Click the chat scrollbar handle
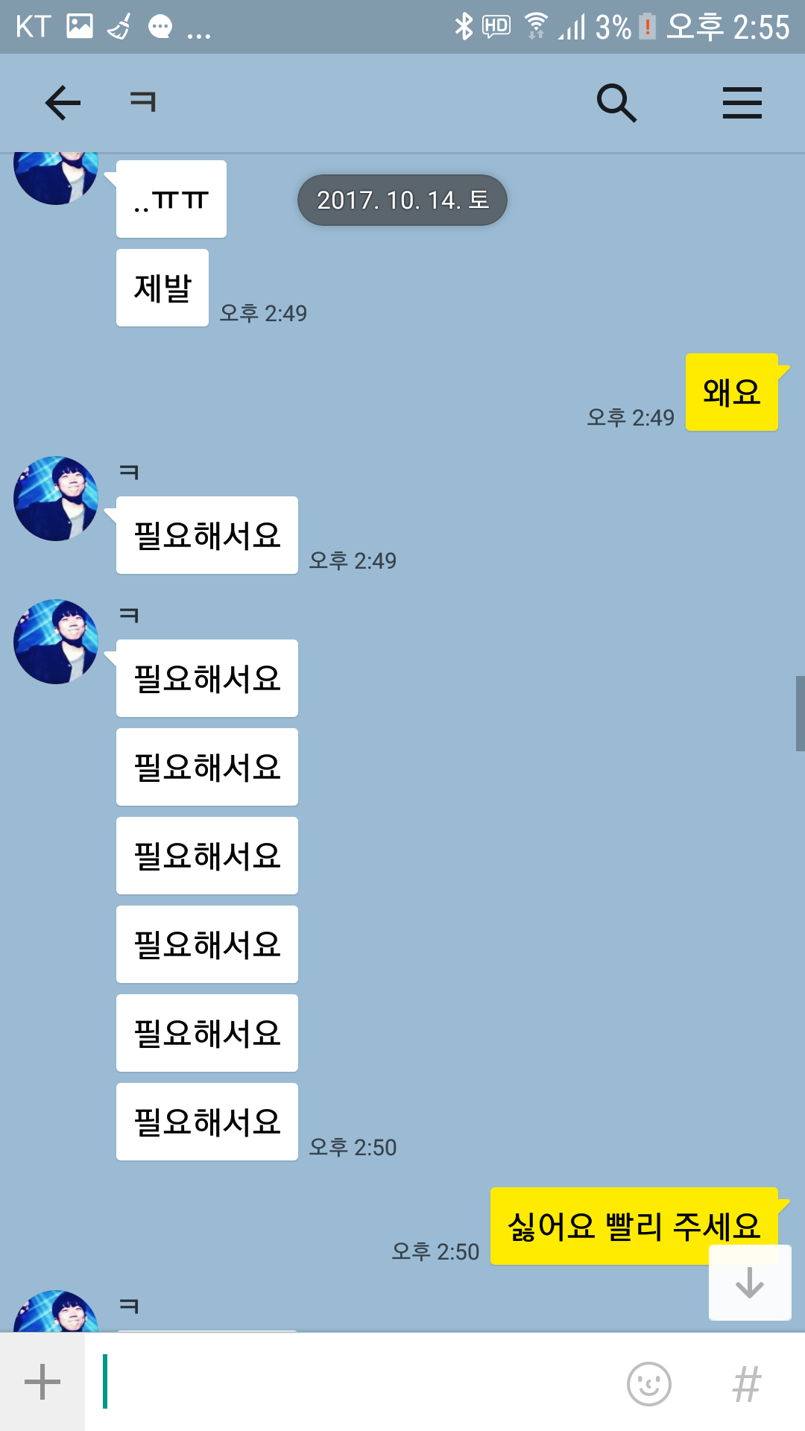This screenshot has width=805, height=1431. pyautogui.click(x=800, y=713)
